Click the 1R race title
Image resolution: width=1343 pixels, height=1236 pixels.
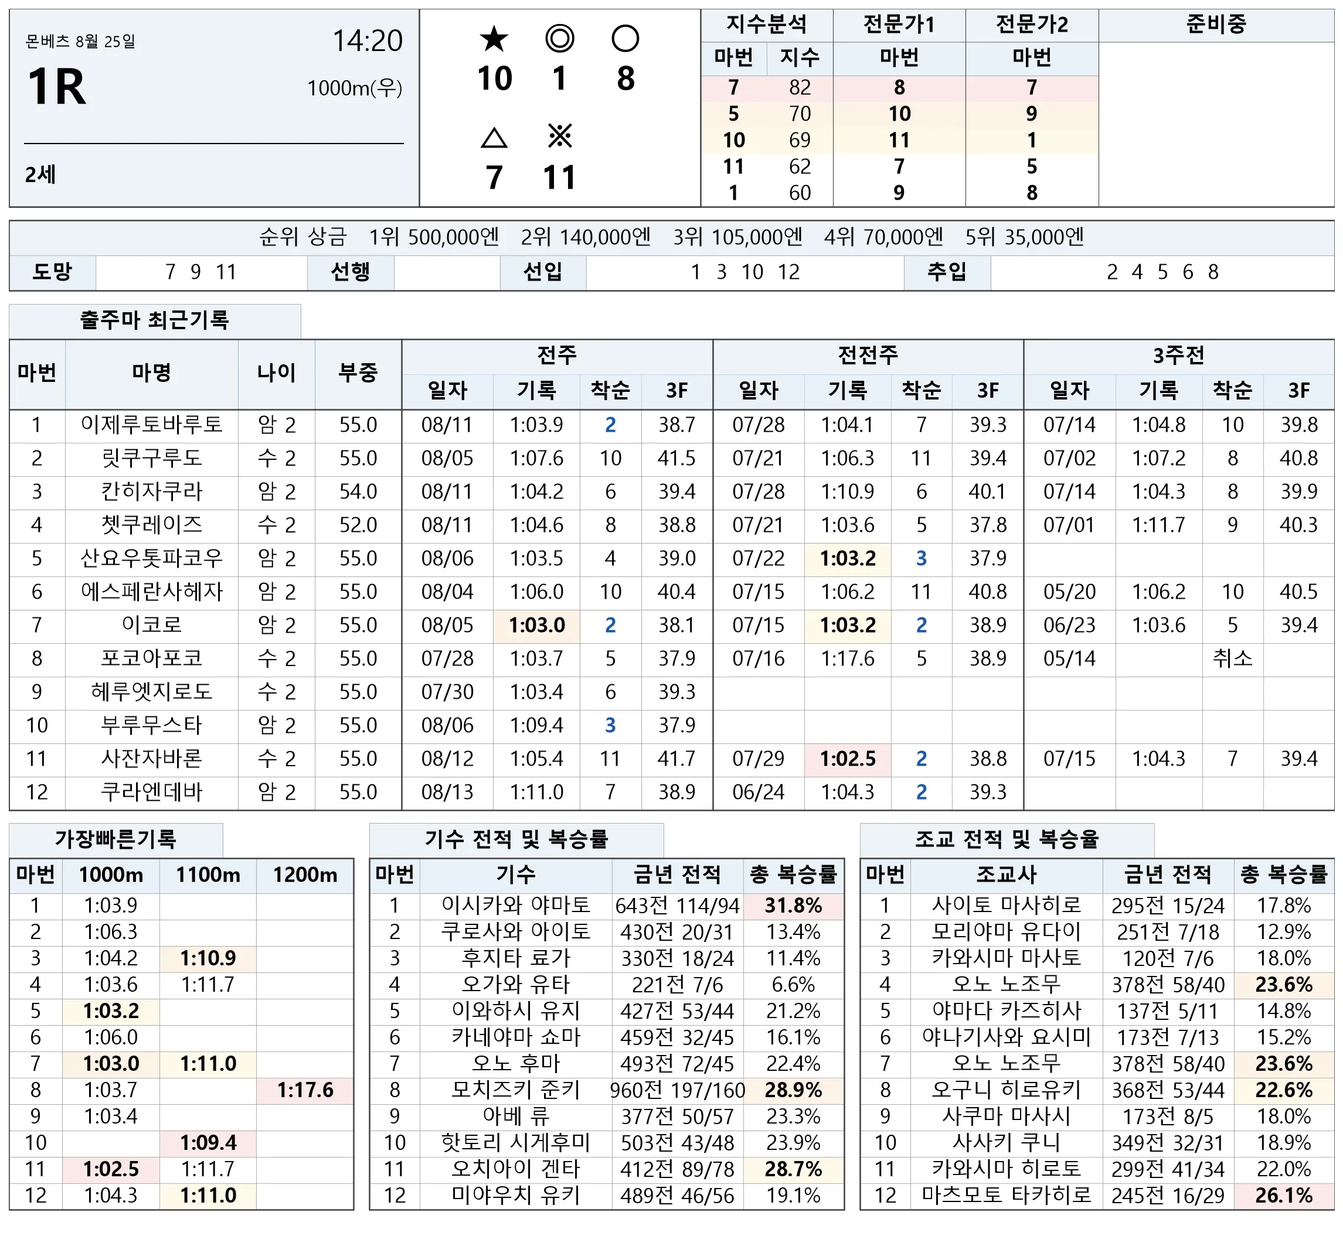[x=57, y=87]
